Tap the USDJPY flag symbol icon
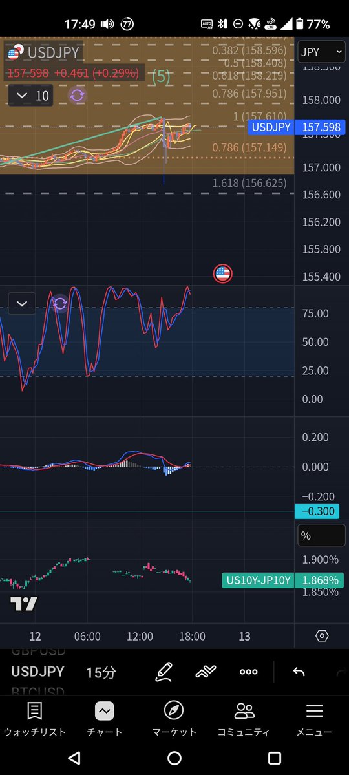349x775 pixels. pyautogui.click(x=16, y=52)
